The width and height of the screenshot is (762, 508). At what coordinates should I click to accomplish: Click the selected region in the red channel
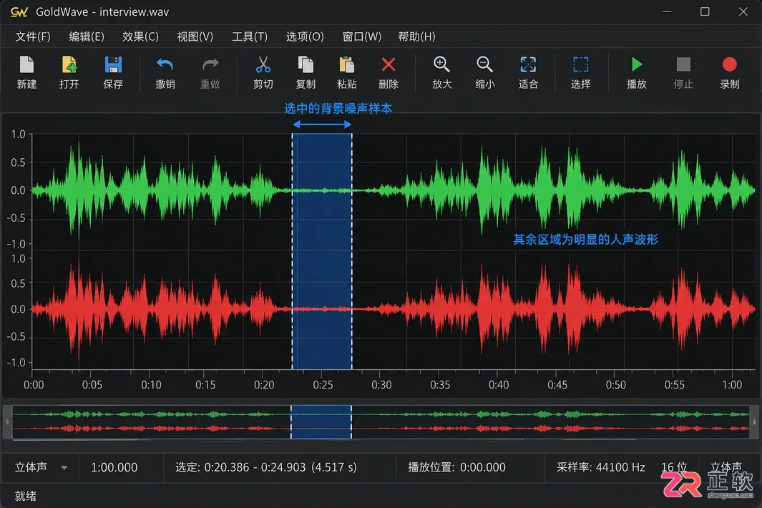tap(322, 309)
